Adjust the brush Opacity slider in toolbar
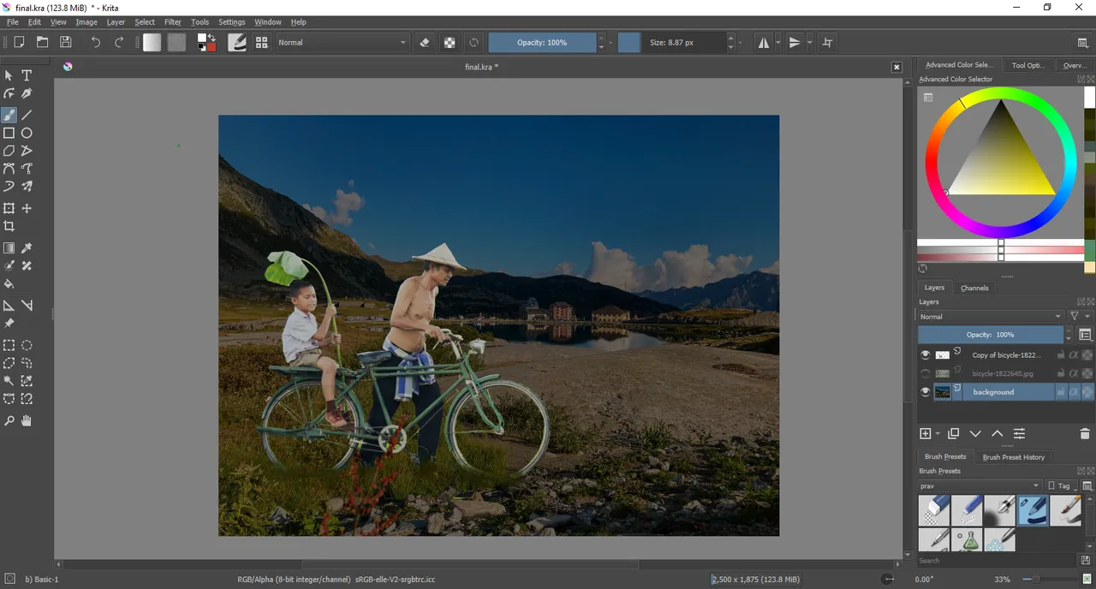This screenshot has height=589, width=1096. [542, 42]
